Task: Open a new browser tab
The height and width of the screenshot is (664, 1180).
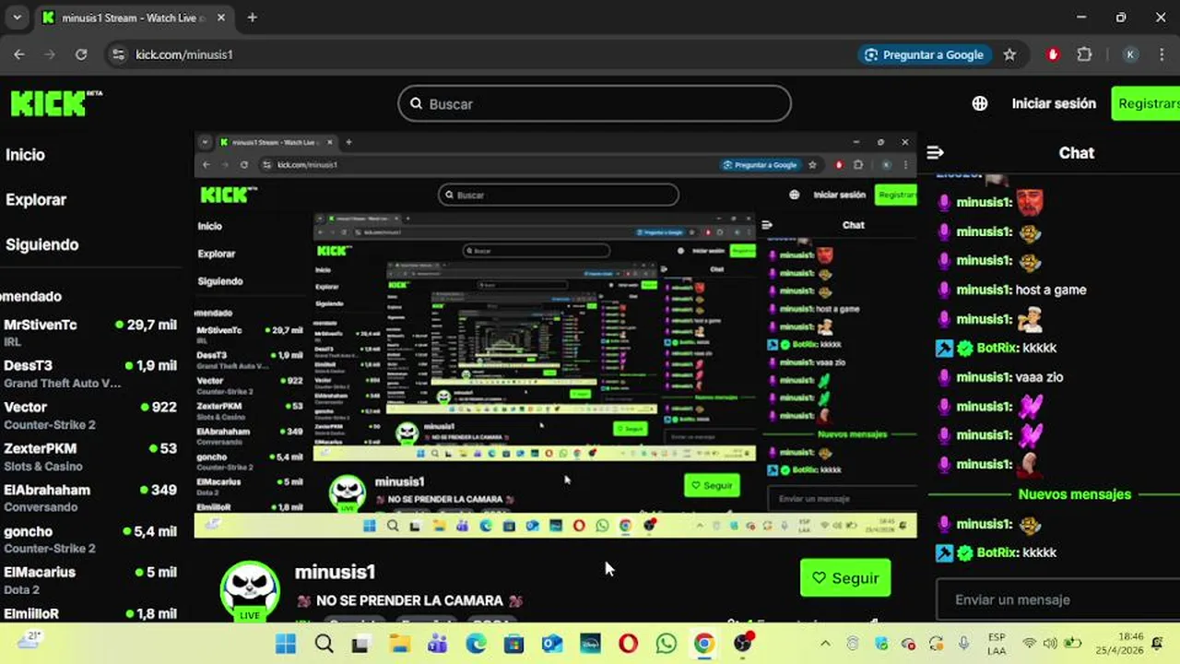Action: click(x=253, y=18)
